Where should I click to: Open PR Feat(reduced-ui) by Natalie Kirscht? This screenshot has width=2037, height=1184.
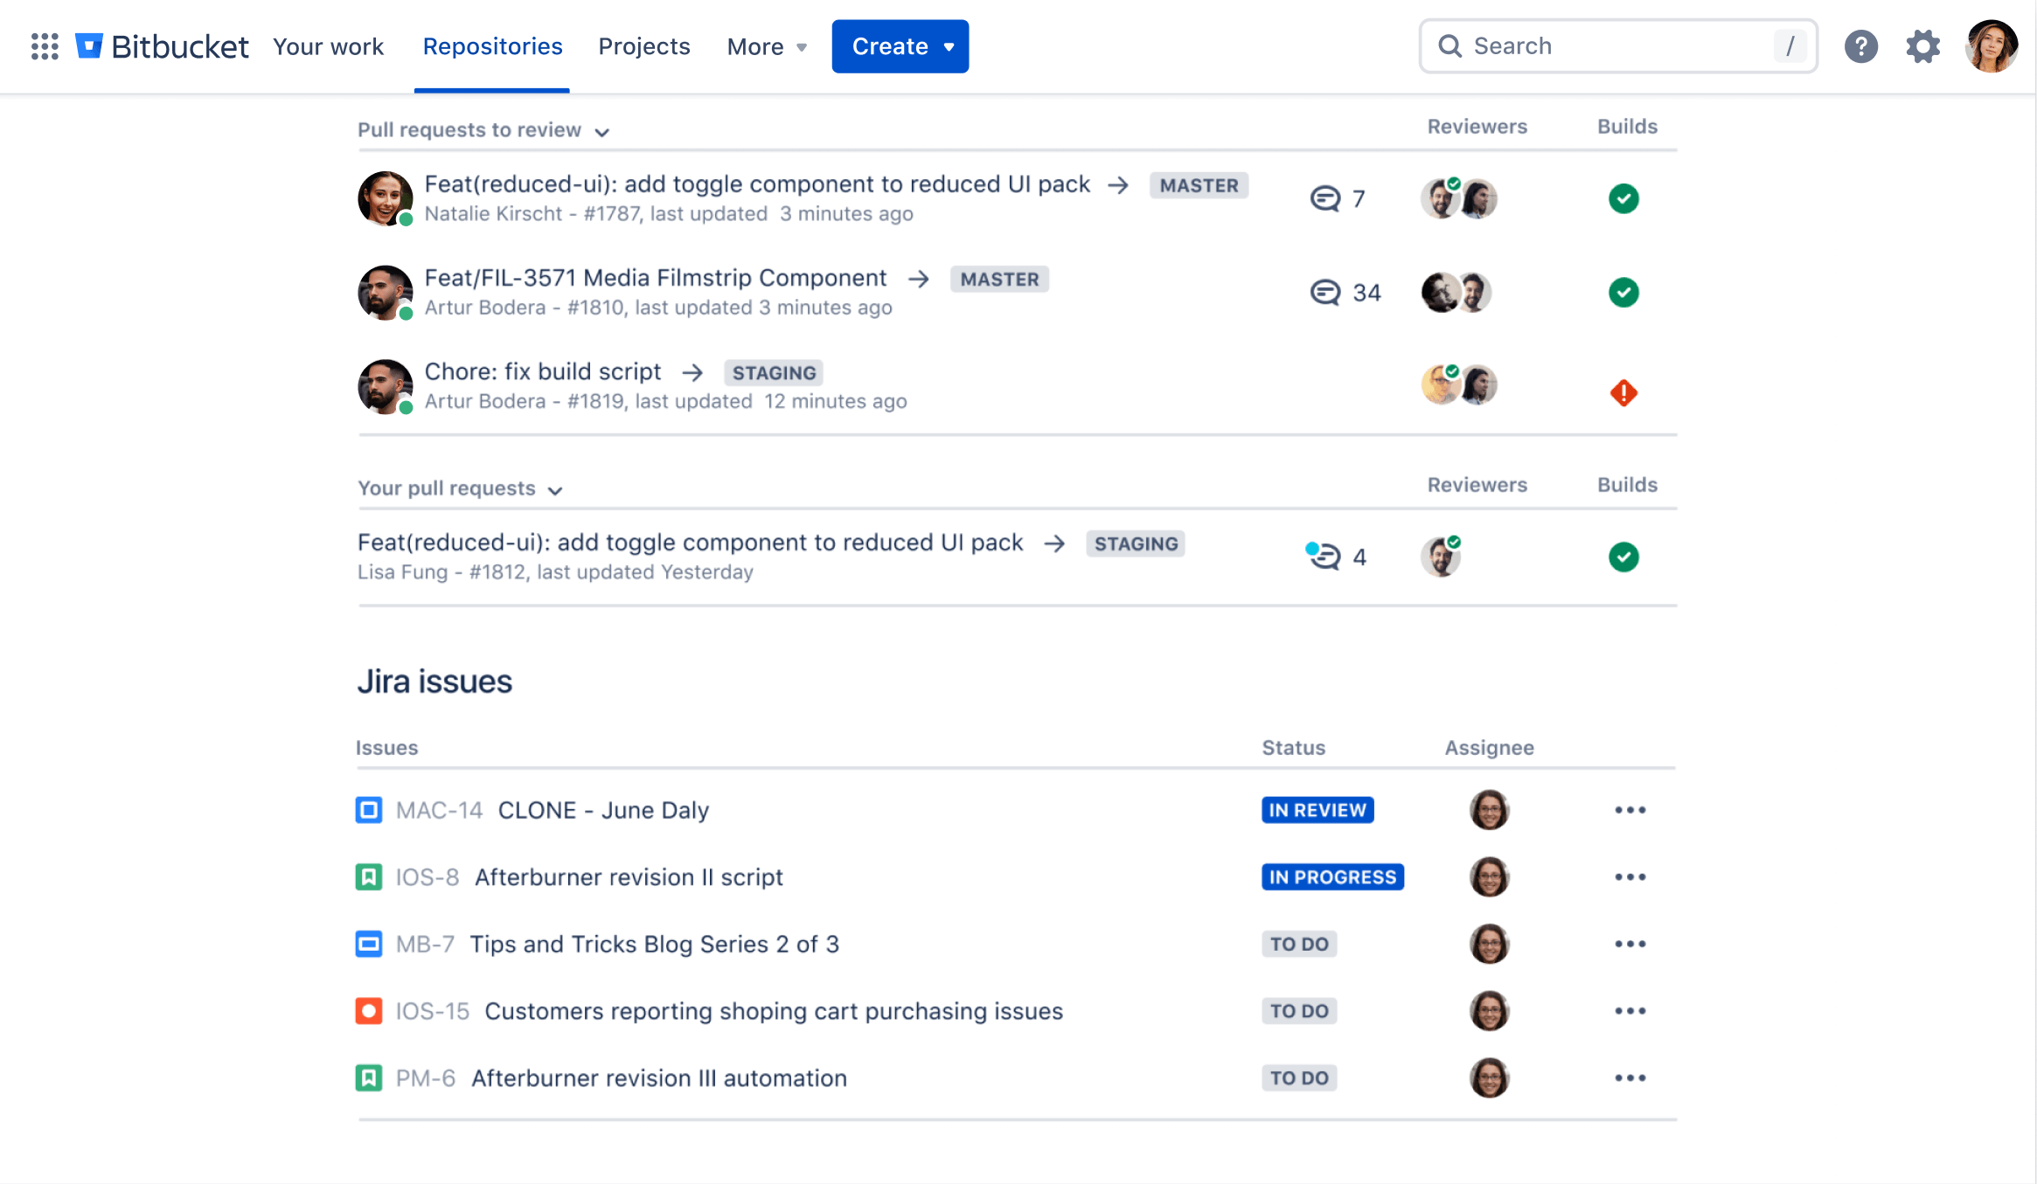(x=757, y=184)
